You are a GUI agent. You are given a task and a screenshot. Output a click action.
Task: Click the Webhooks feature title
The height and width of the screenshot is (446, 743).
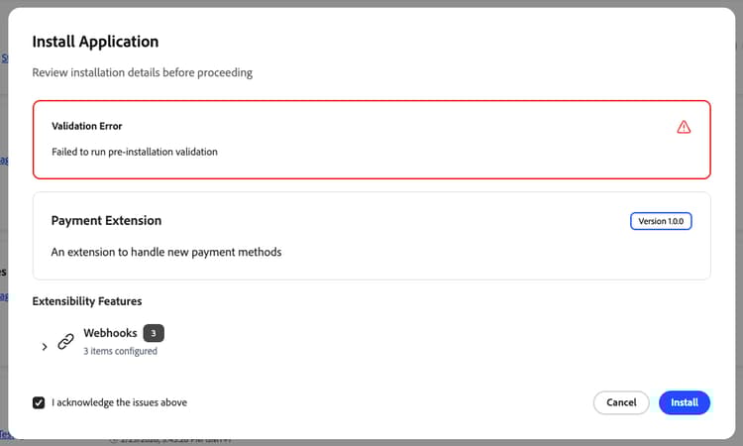(110, 333)
